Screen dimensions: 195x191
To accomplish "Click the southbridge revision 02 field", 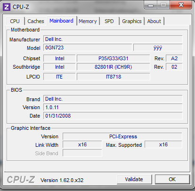I will point(174,67).
